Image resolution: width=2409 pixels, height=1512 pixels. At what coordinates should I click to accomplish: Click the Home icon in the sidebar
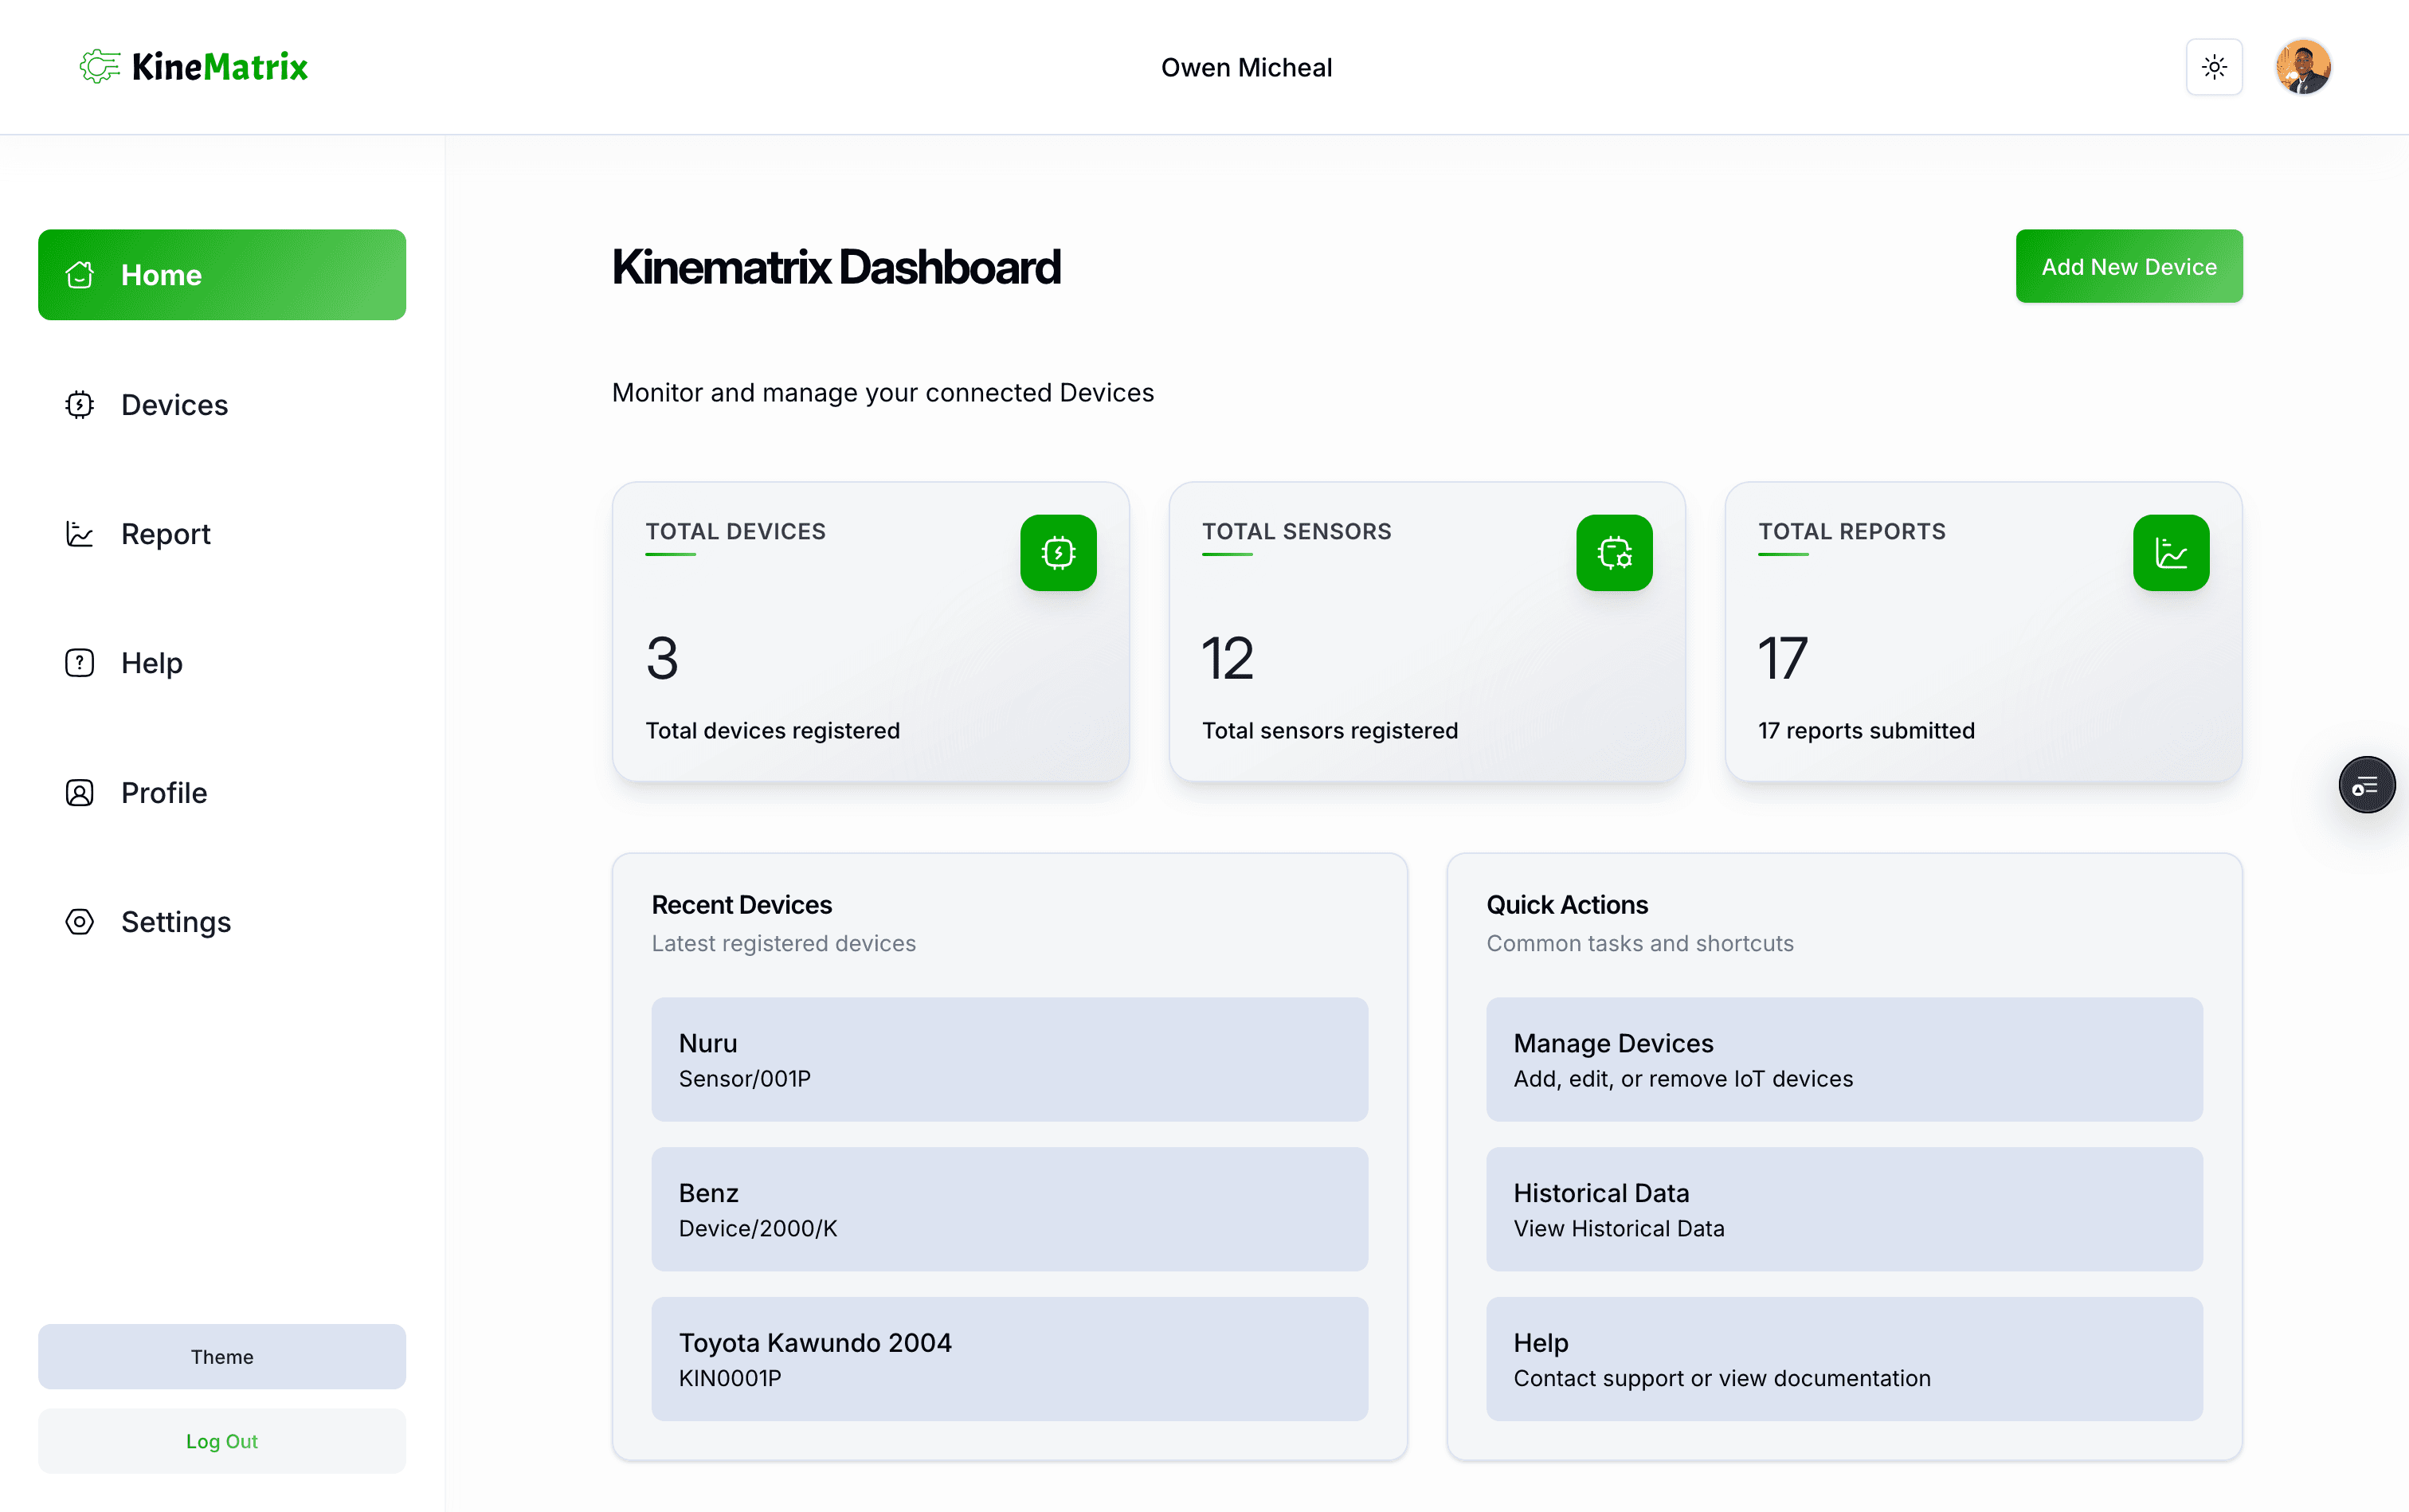79,274
